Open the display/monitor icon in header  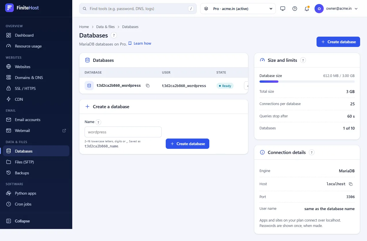pos(283,9)
